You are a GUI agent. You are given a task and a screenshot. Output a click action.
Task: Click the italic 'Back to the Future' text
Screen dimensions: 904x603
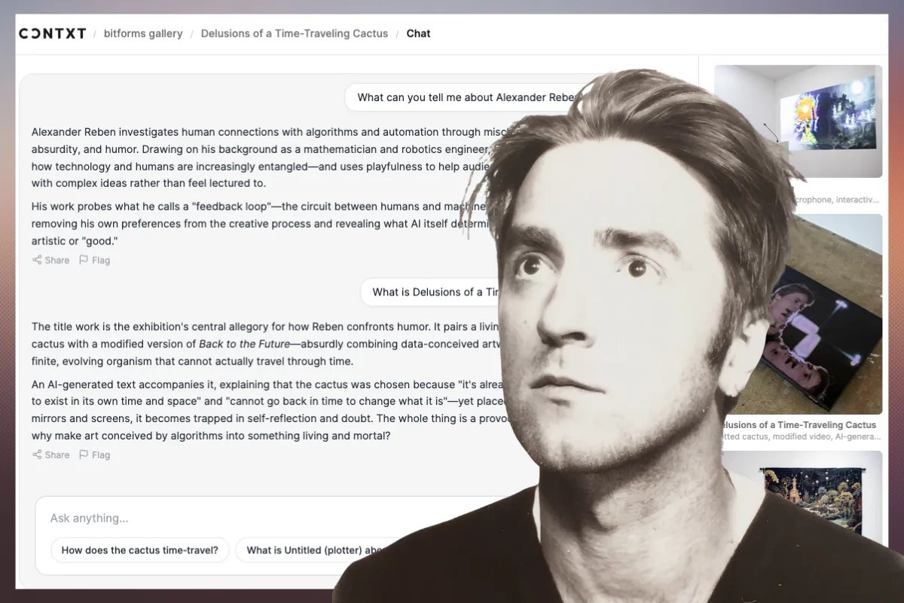pyautogui.click(x=244, y=342)
